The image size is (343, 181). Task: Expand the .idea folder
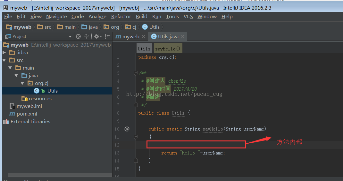4,52
